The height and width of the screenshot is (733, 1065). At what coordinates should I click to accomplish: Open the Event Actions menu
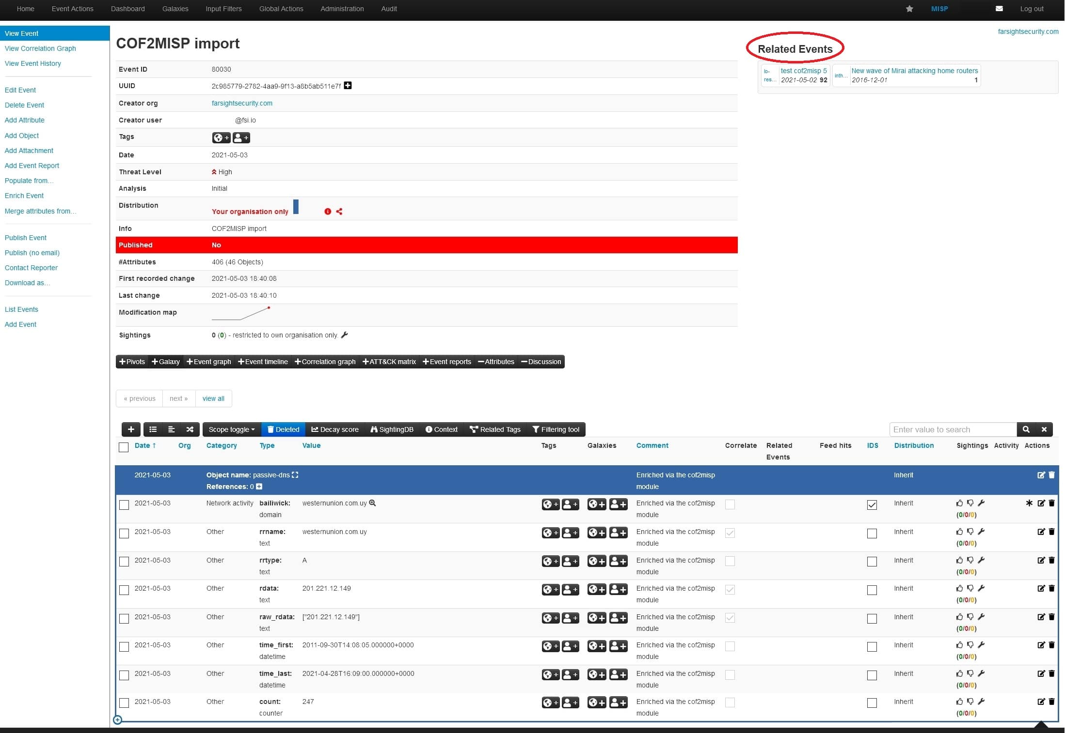coord(72,9)
